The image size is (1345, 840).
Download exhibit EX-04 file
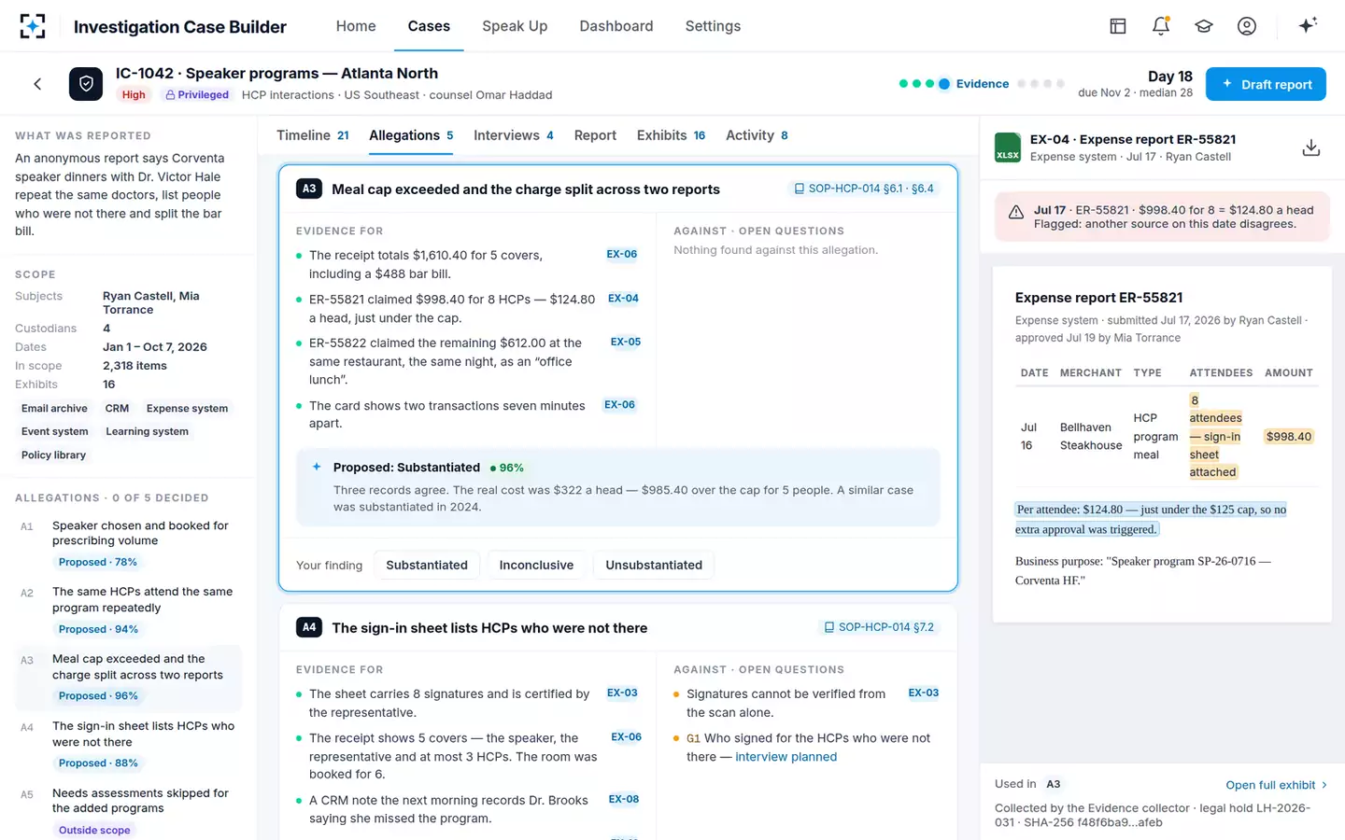pyautogui.click(x=1311, y=147)
